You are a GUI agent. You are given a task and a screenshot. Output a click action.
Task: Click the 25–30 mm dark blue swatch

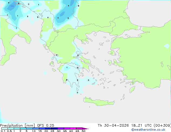(54, 128)
